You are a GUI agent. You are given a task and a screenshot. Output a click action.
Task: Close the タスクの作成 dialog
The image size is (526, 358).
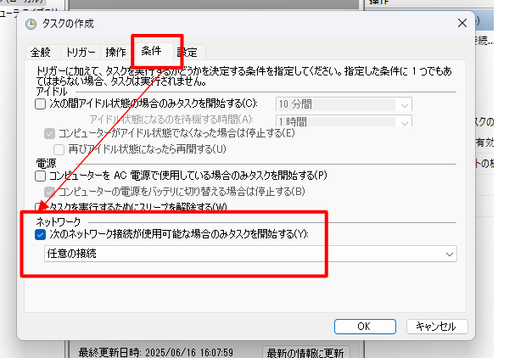click(x=462, y=23)
